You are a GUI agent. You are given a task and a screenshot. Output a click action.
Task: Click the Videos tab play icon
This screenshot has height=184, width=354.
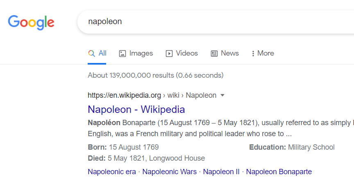click(169, 54)
